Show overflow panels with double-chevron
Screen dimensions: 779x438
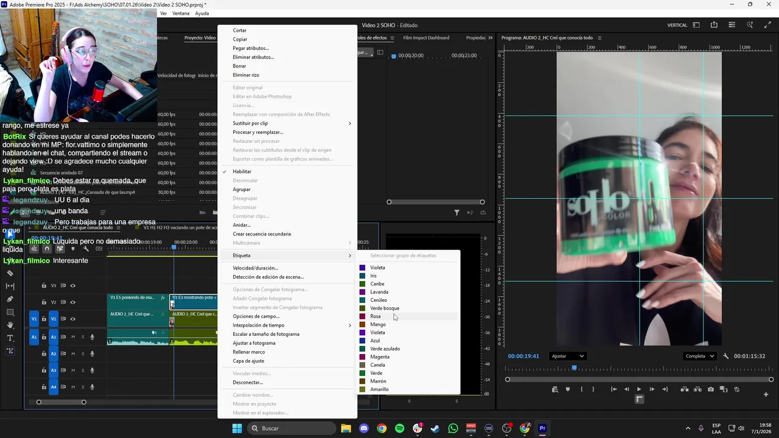(491, 38)
